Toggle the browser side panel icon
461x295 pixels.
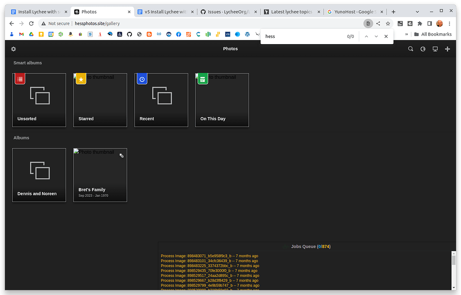[429, 23]
